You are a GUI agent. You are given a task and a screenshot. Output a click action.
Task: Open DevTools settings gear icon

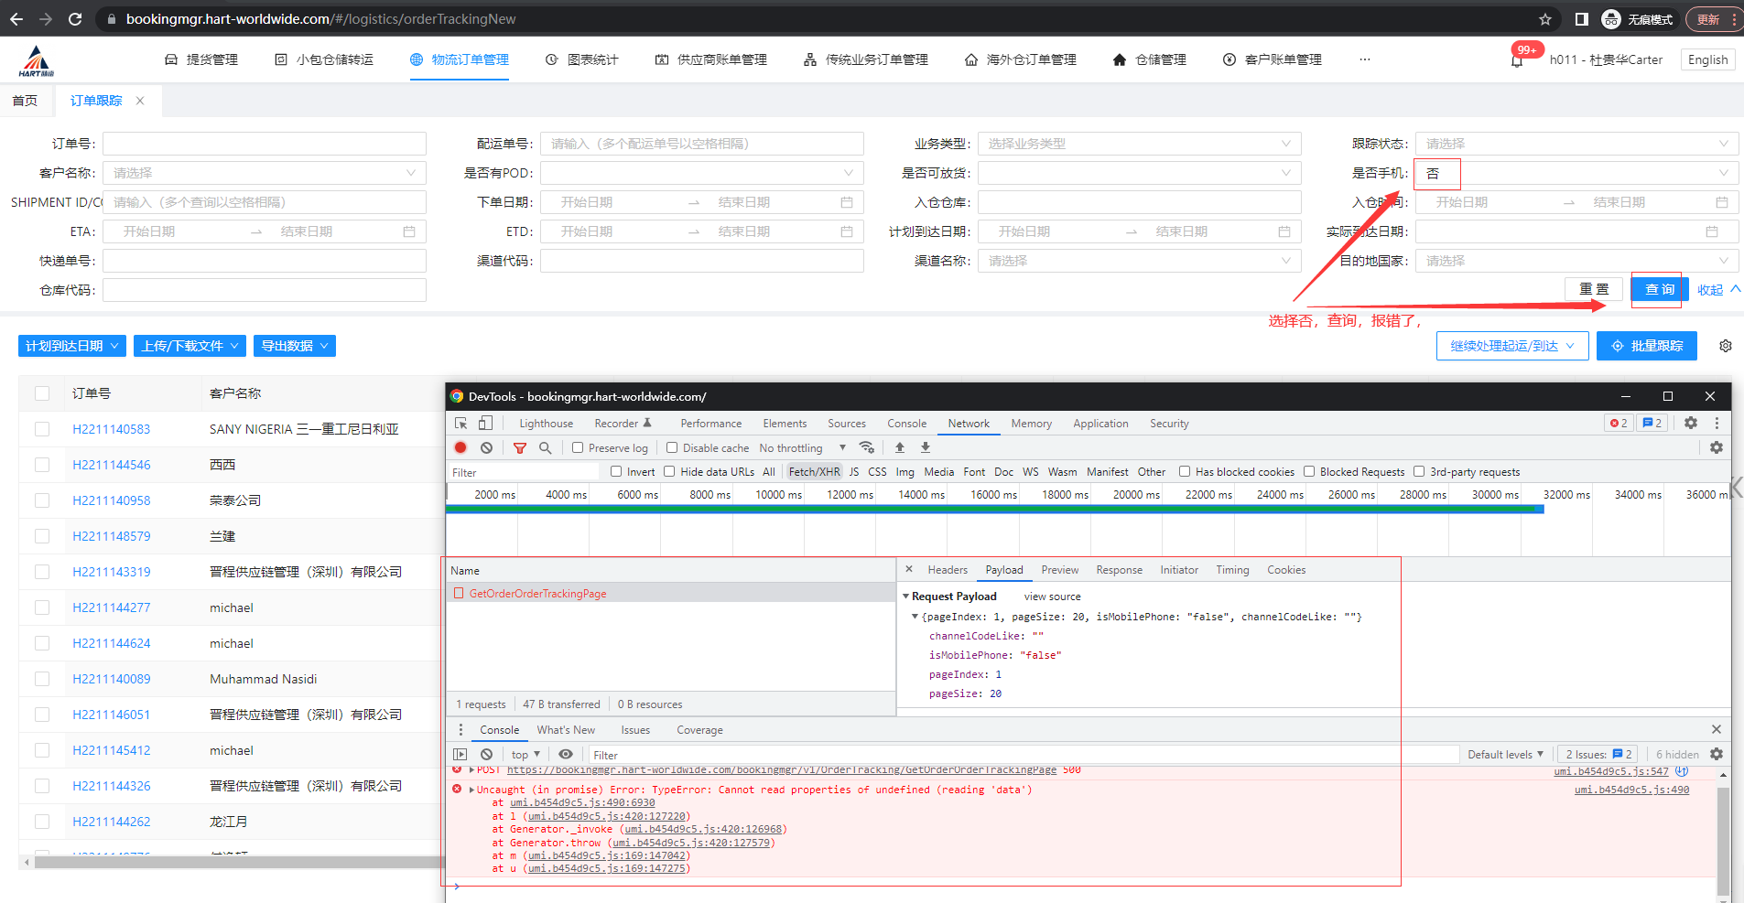coord(1691,423)
